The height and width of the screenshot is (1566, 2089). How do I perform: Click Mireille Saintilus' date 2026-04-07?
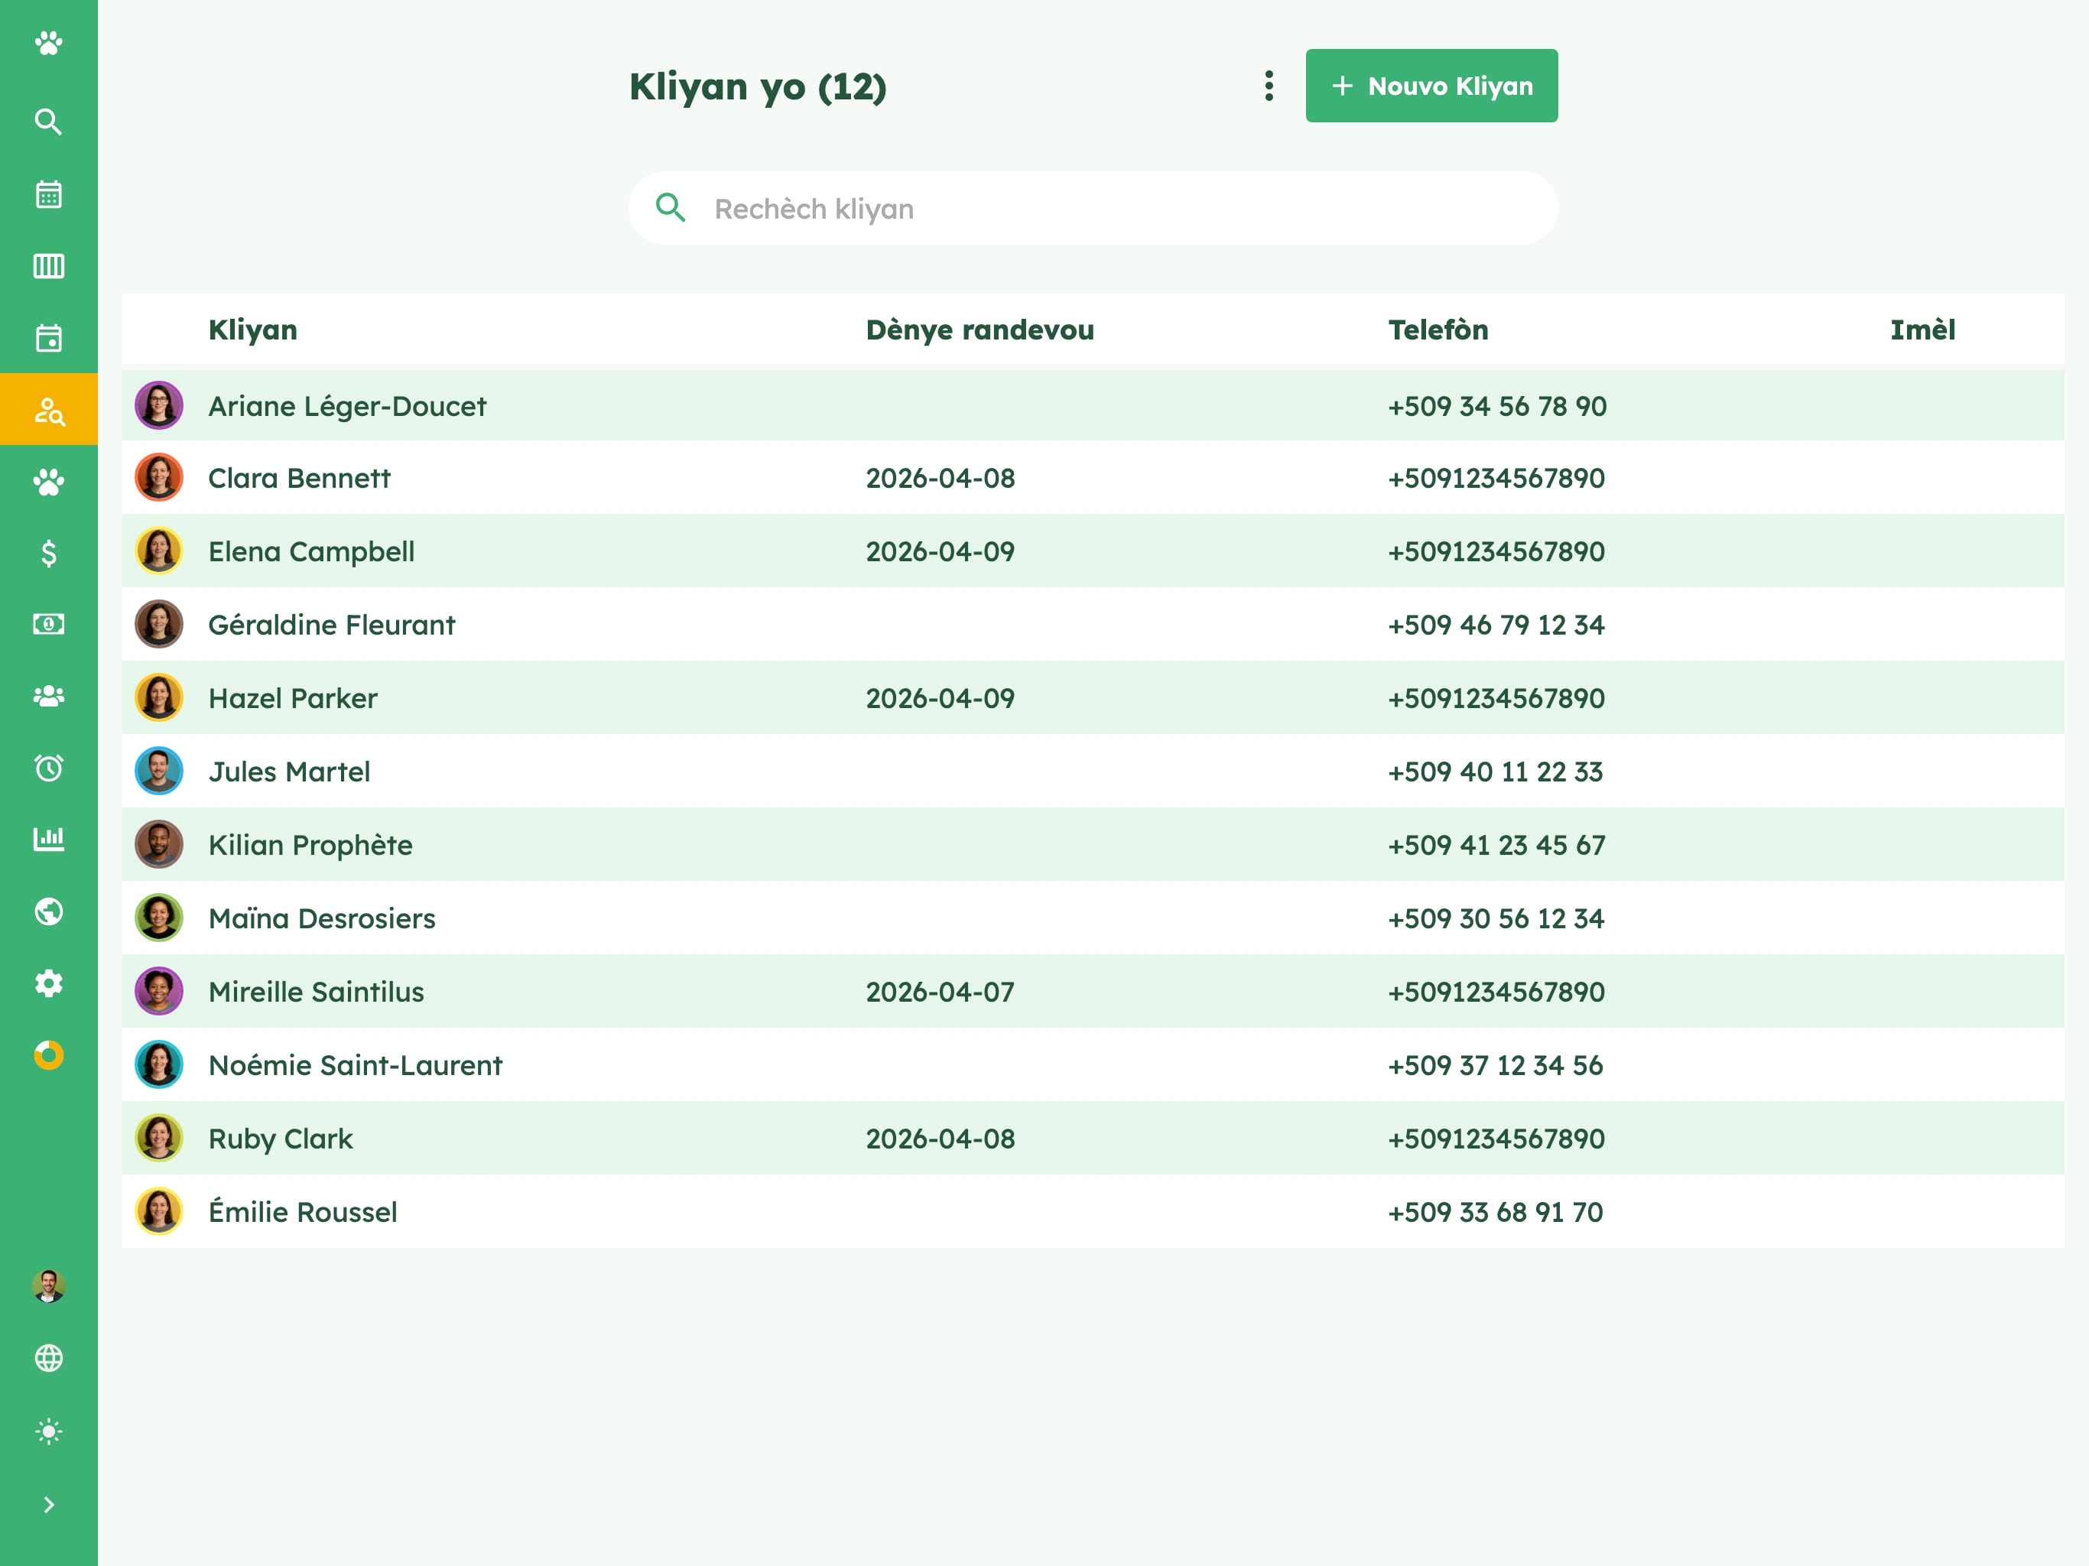point(941,992)
